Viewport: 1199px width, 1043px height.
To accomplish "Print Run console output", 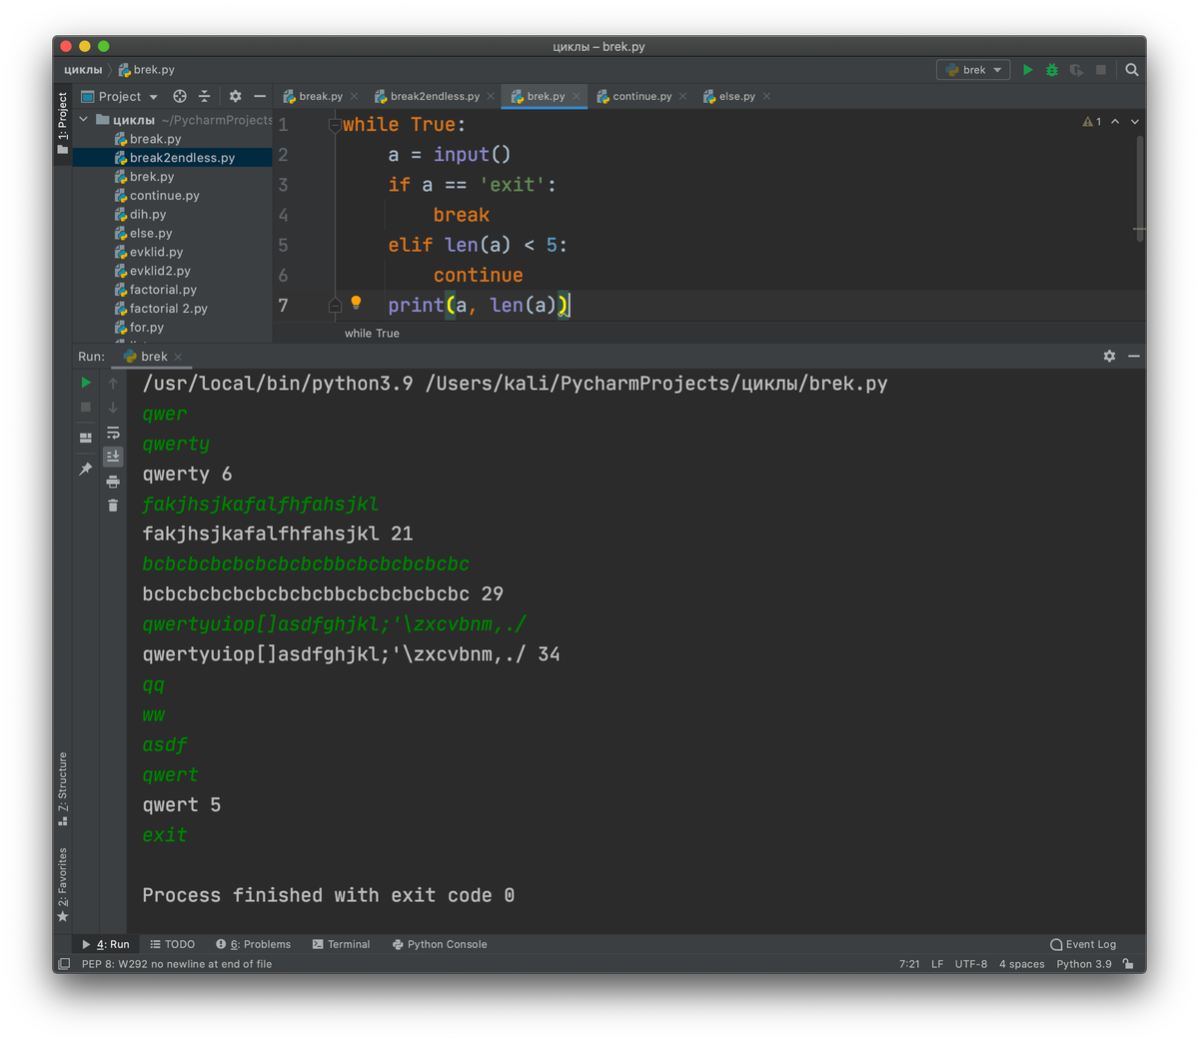I will [x=113, y=482].
